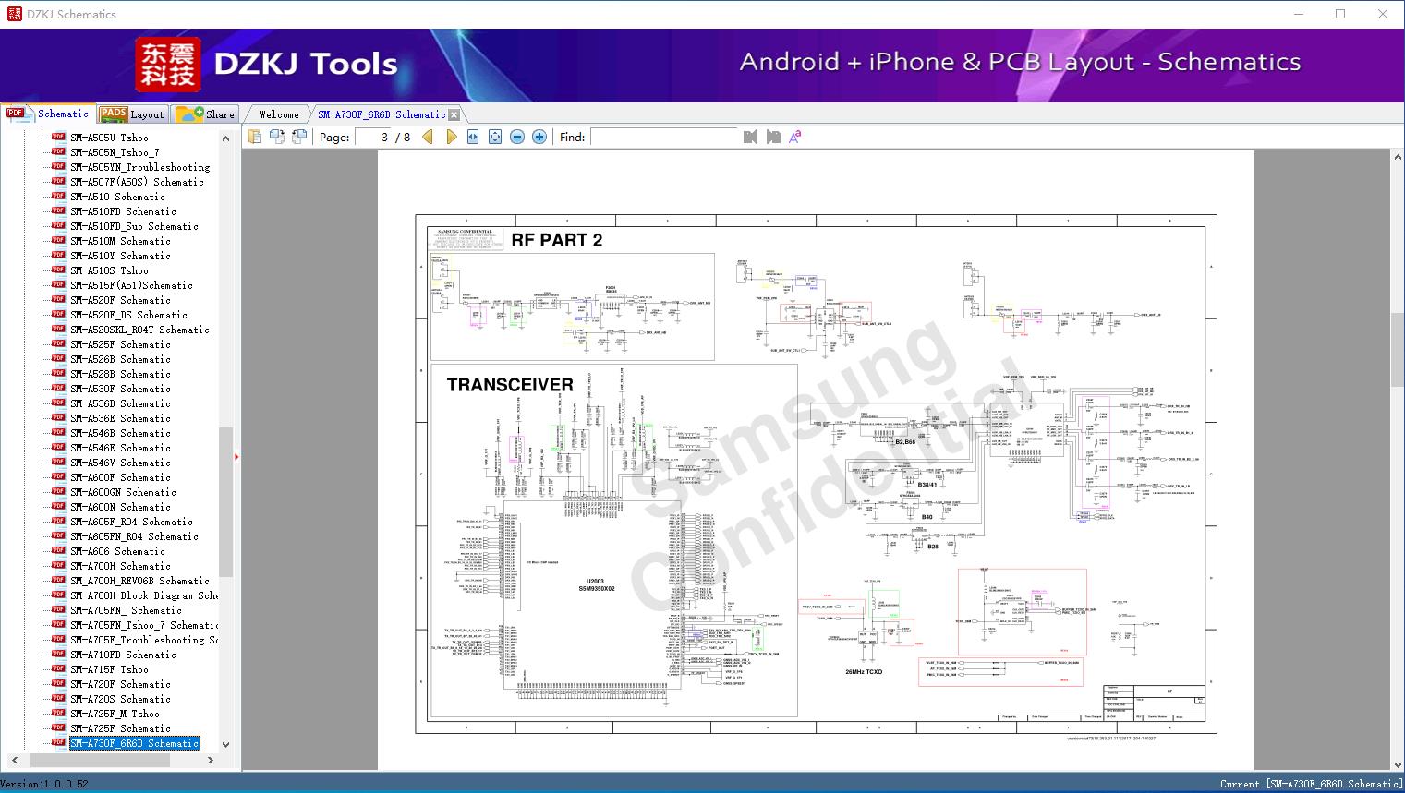Image resolution: width=1405 pixels, height=793 pixels.
Task: Open SM-A600GN Schematic
Action: point(123,492)
